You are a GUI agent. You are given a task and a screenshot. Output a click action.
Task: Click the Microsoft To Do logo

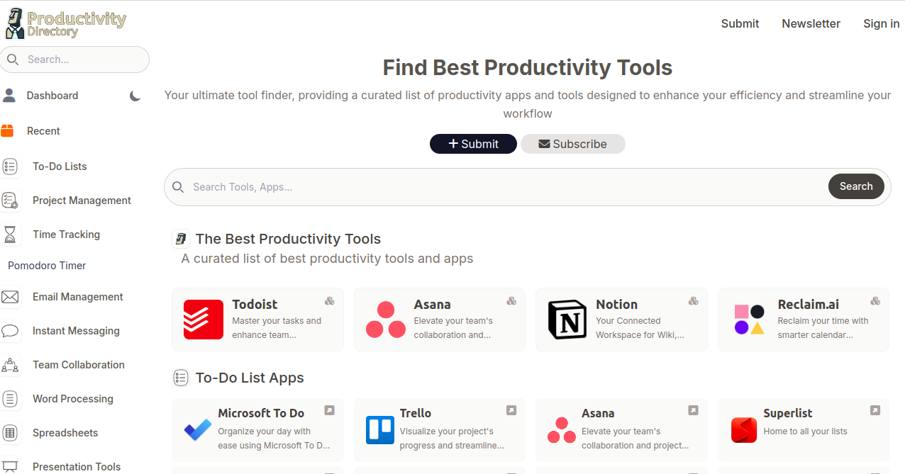tap(198, 429)
